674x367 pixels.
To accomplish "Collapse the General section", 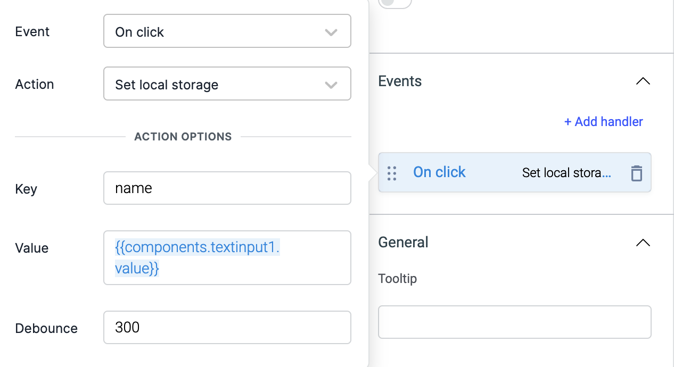I will click(643, 243).
